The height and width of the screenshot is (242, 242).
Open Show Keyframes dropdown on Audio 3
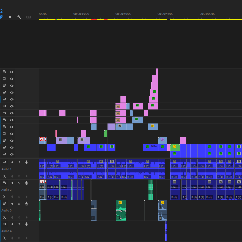click(4, 218)
